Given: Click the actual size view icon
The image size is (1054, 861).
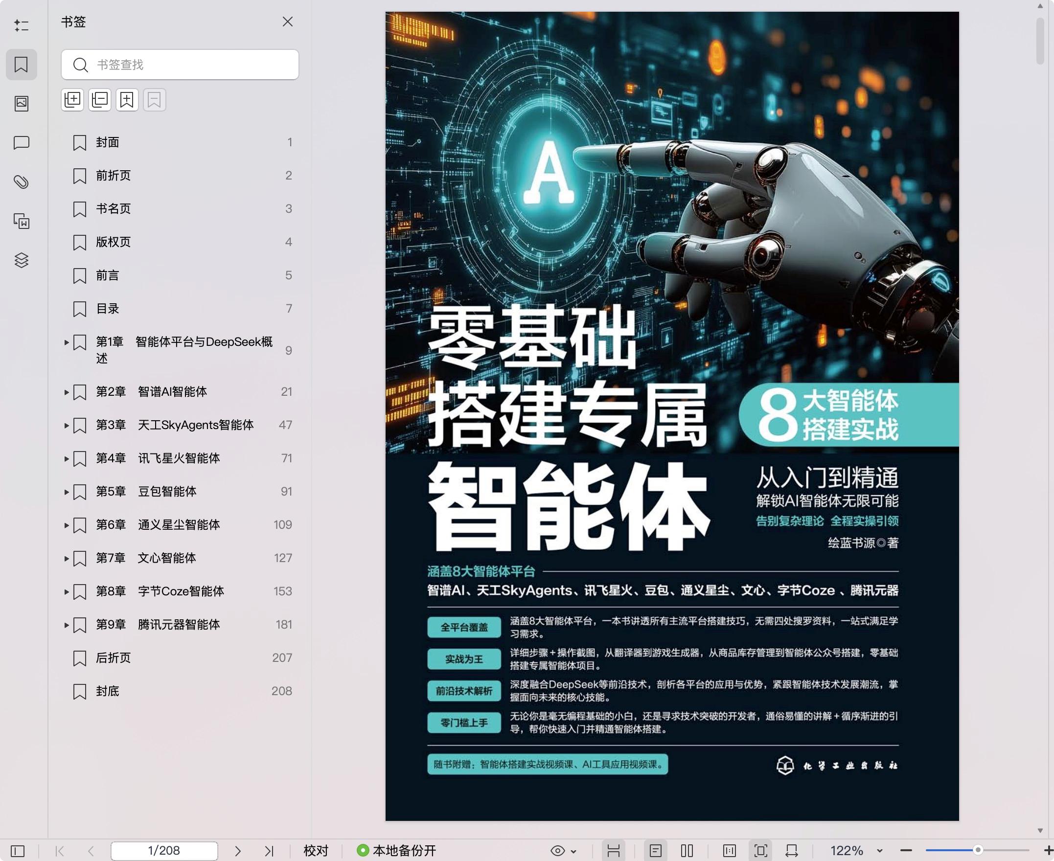Looking at the screenshot, I should tap(730, 851).
